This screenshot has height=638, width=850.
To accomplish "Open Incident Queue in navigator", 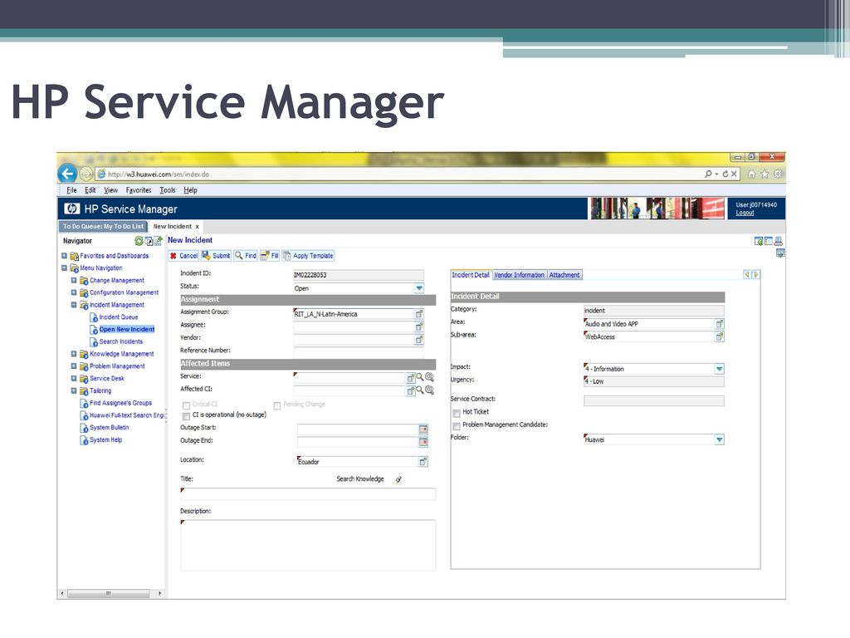I will pos(119,317).
